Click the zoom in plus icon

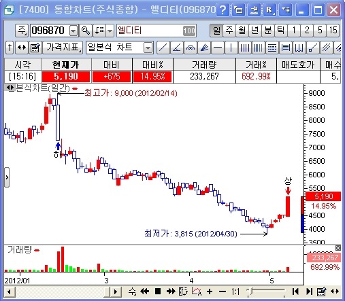(210, 291)
